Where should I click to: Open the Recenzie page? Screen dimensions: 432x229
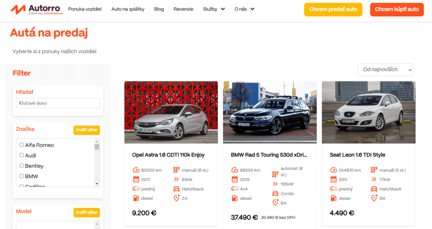pos(183,9)
